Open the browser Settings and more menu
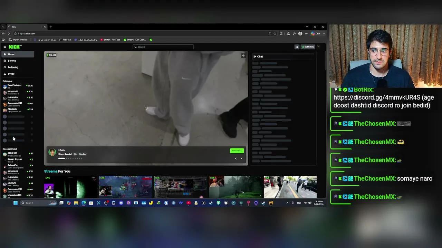 306,33
